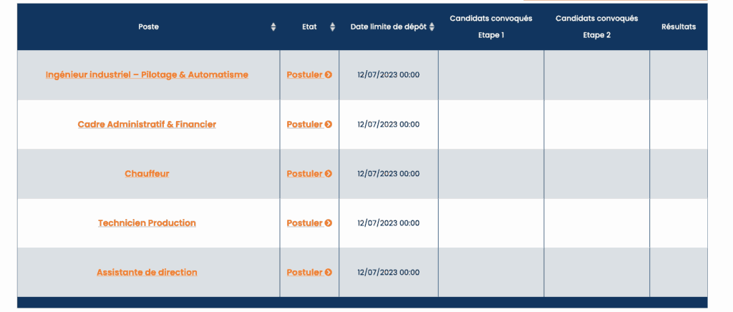Click arrow icon next to Postuler for Assistante de direction
The height and width of the screenshot is (312, 733).
point(329,273)
